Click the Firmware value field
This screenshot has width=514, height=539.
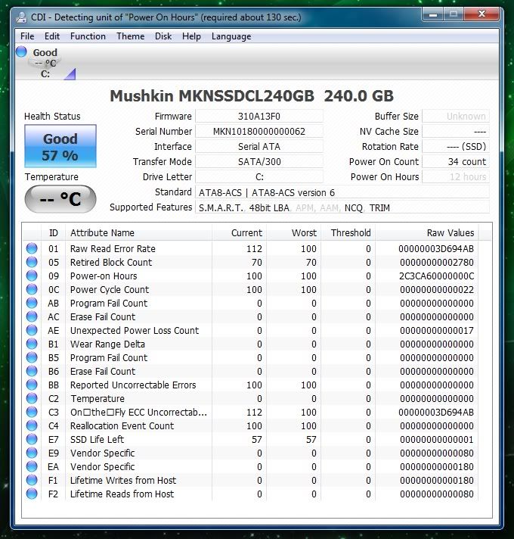pos(259,116)
